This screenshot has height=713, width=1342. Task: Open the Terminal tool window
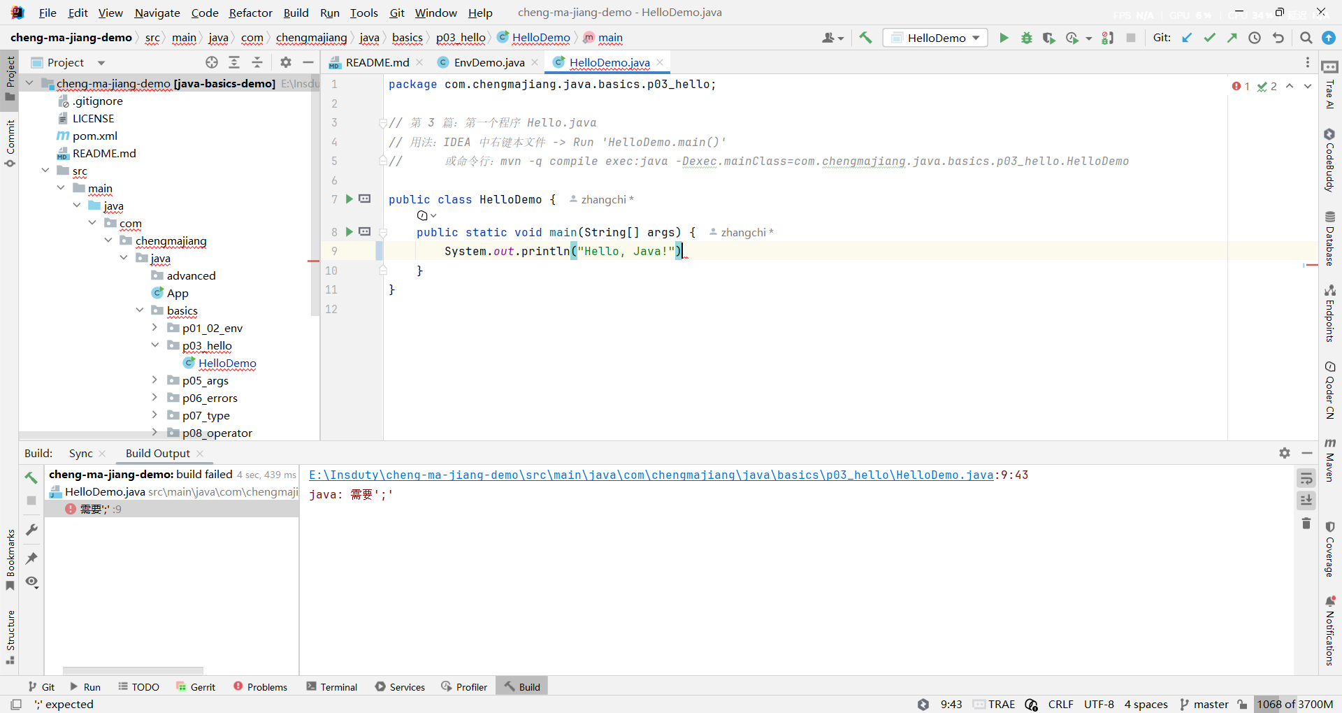pyautogui.click(x=332, y=686)
